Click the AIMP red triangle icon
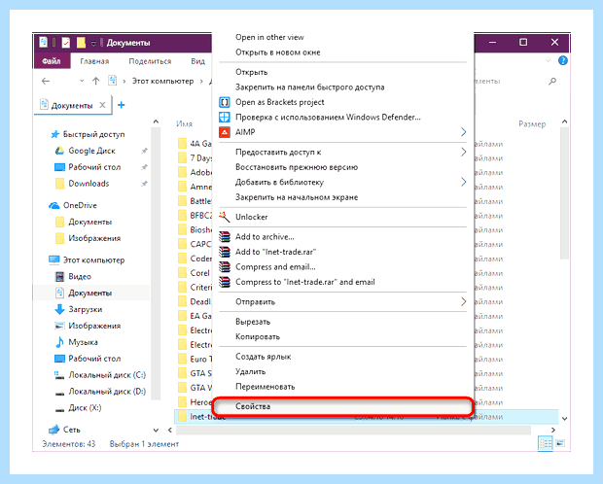603x484 pixels. [x=225, y=132]
